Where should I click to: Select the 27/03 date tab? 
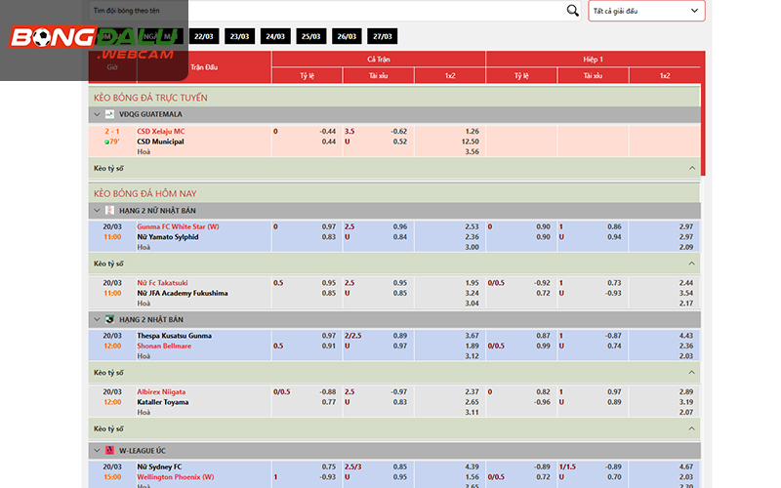tap(382, 36)
